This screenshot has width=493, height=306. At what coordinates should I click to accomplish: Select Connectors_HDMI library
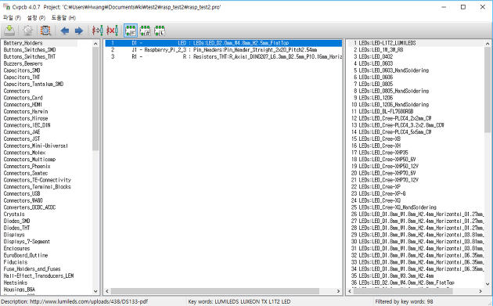pyautogui.click(x=23, y=104)
